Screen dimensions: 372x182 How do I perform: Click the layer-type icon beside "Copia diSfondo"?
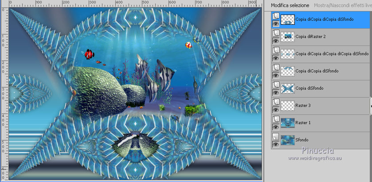(276, 85)
